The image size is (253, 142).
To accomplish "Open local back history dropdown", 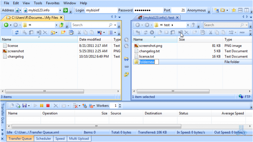I will (x=10, y=25).
